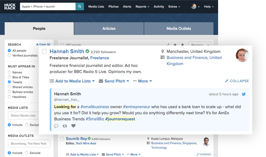Check the Bios & Titles checkbox
The width and height of the screenshot is (266, 157).
(x=9, y=77)
